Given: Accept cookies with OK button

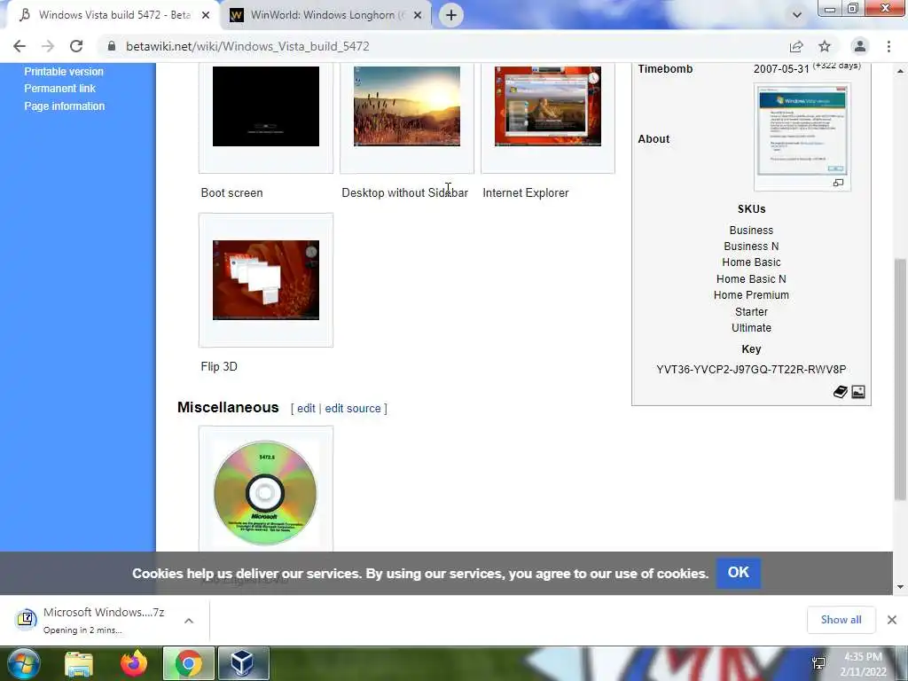Looking at the screenshot, I should click(x=739, y=573).
